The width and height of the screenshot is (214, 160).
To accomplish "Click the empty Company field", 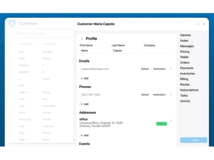I will [159, 51].
